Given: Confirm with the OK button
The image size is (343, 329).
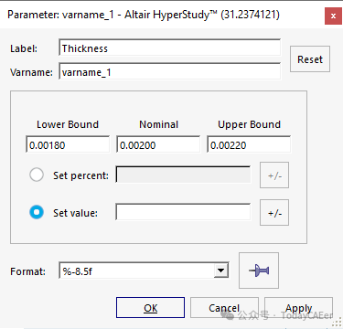Looking at the screenshot, I should coord(150,308).
